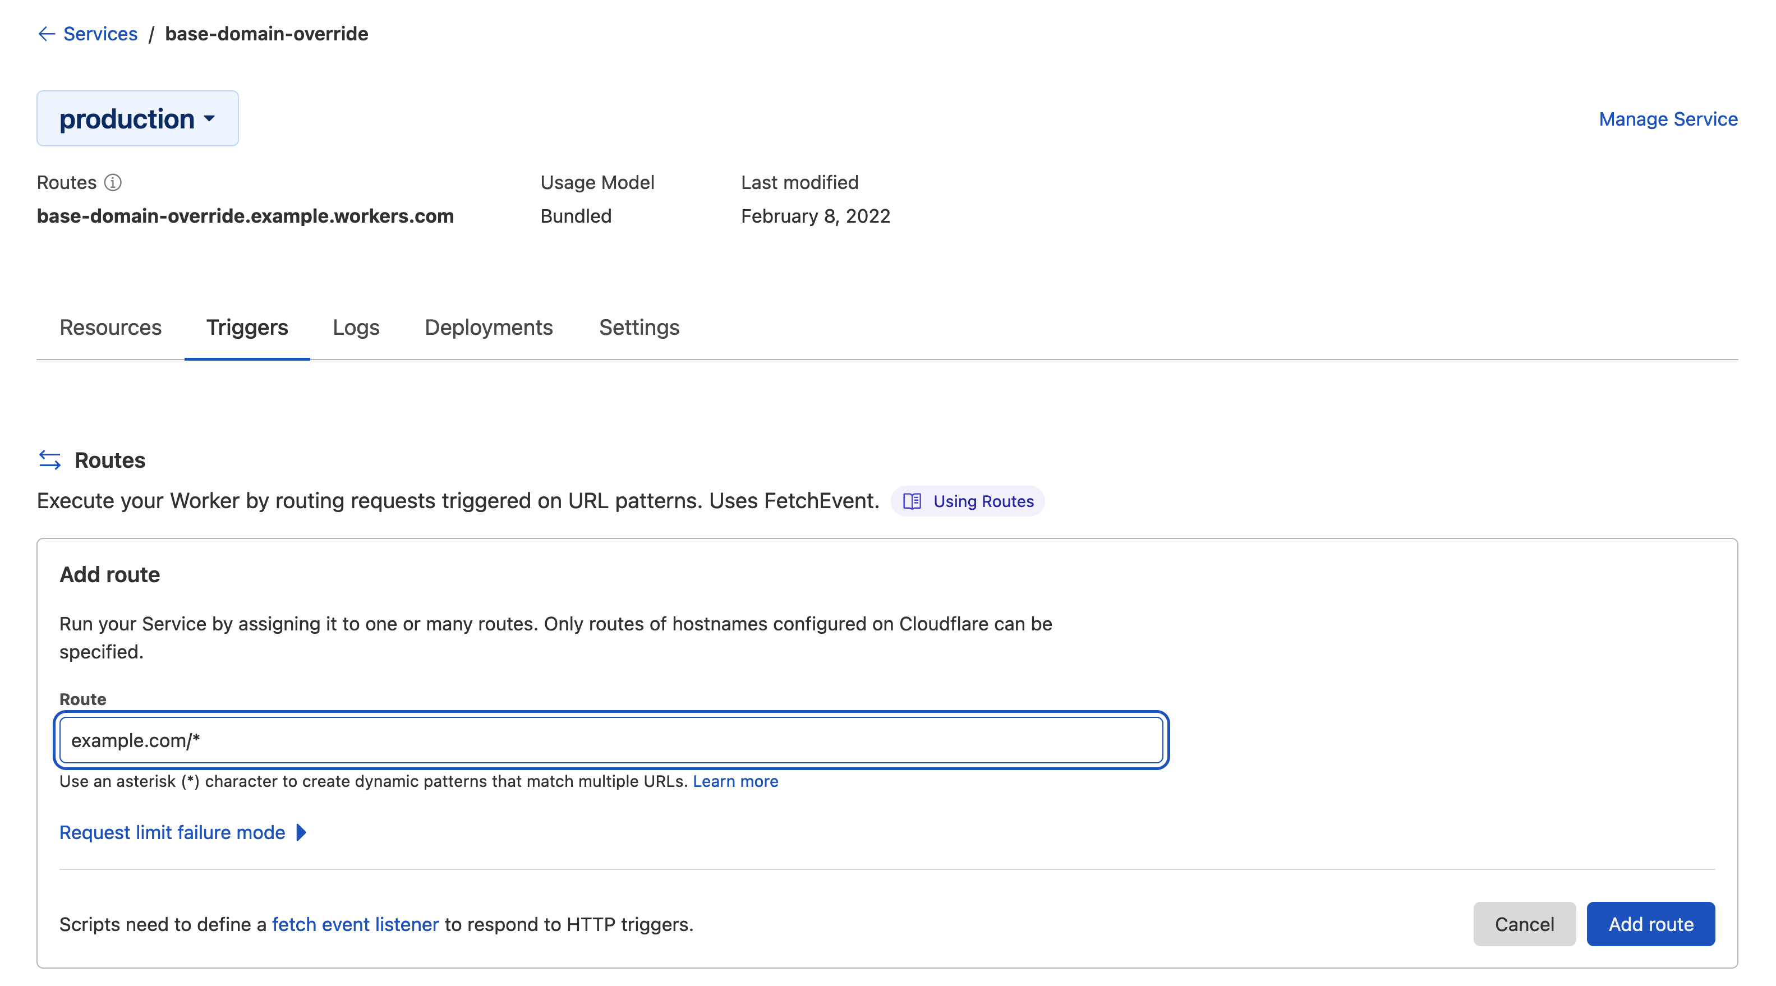Stay on the Triggers tab
This screenshot has width=1776, height=986.
click(247, 328)
